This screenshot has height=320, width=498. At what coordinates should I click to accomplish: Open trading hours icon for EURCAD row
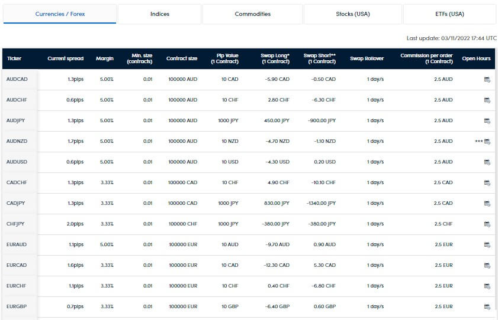coord(487,265)
